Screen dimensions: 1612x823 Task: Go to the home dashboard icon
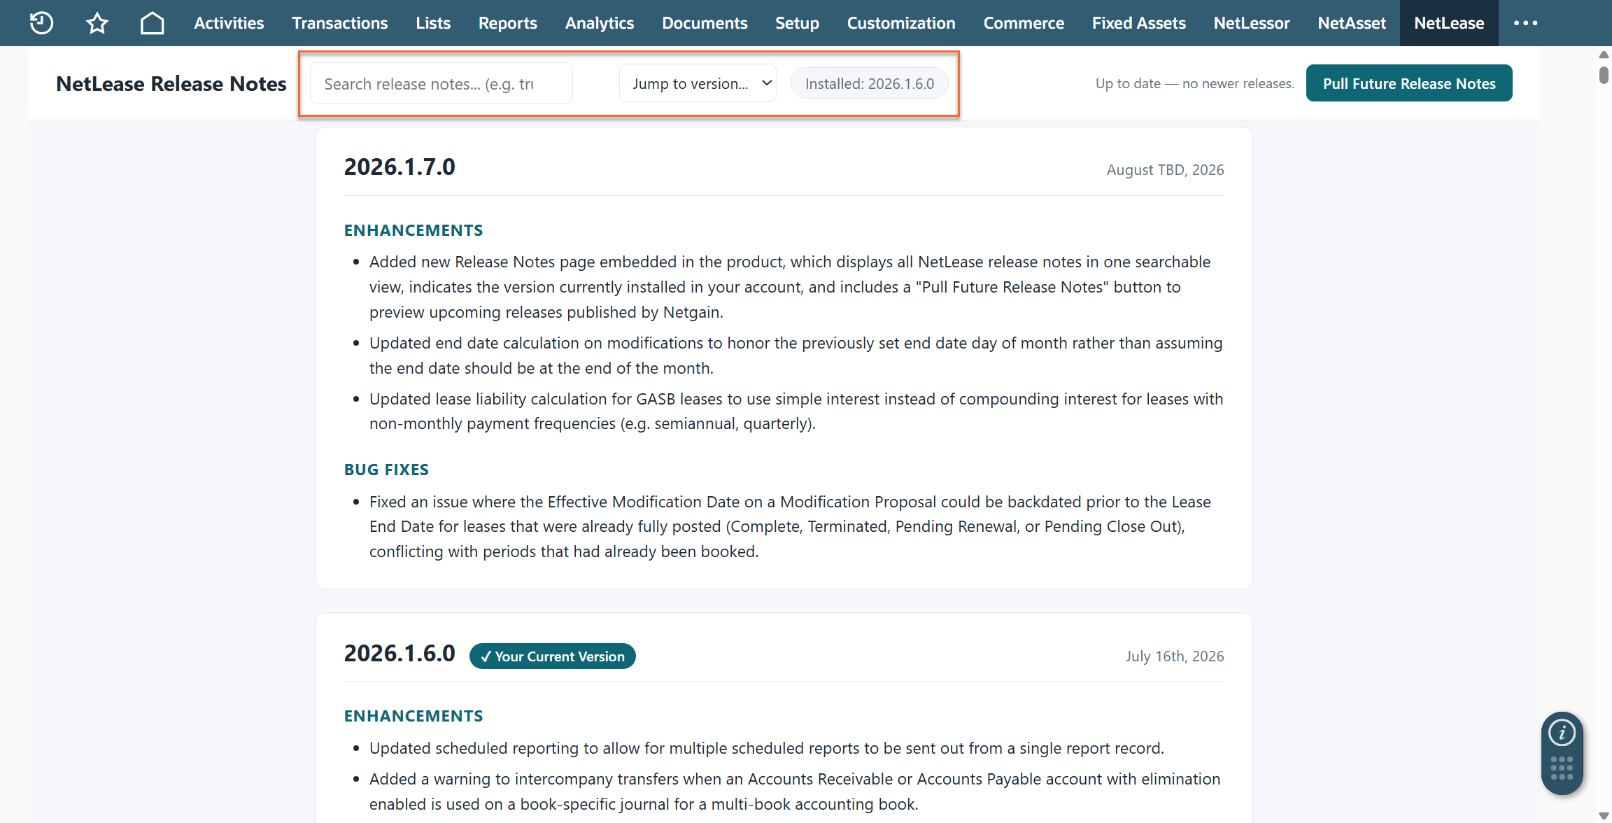click(x=152, y=23)
